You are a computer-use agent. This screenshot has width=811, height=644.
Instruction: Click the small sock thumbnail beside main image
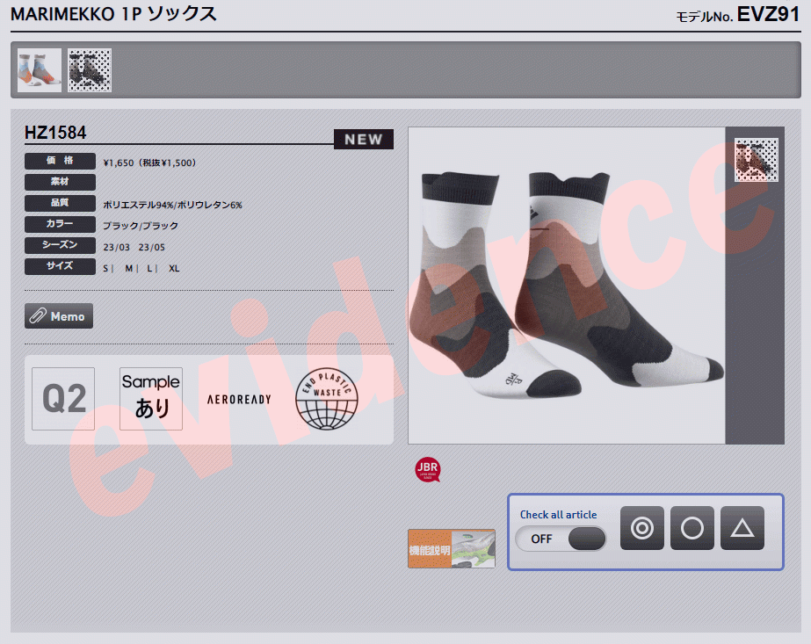point(756,160)
